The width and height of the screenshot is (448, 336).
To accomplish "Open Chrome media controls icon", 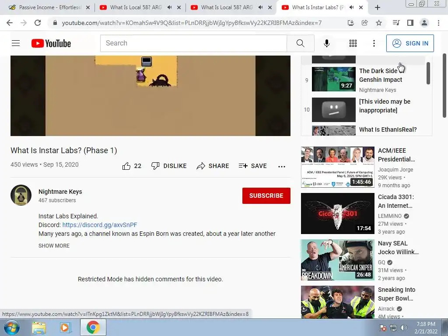I will [x=396, y=23].
